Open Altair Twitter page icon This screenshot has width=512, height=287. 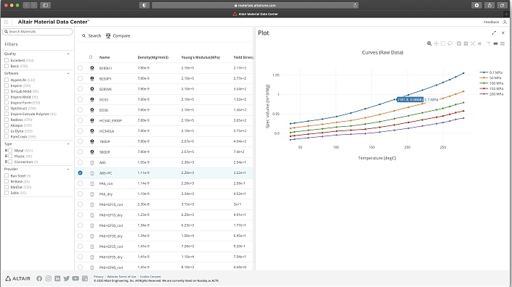tap(67, 278)
